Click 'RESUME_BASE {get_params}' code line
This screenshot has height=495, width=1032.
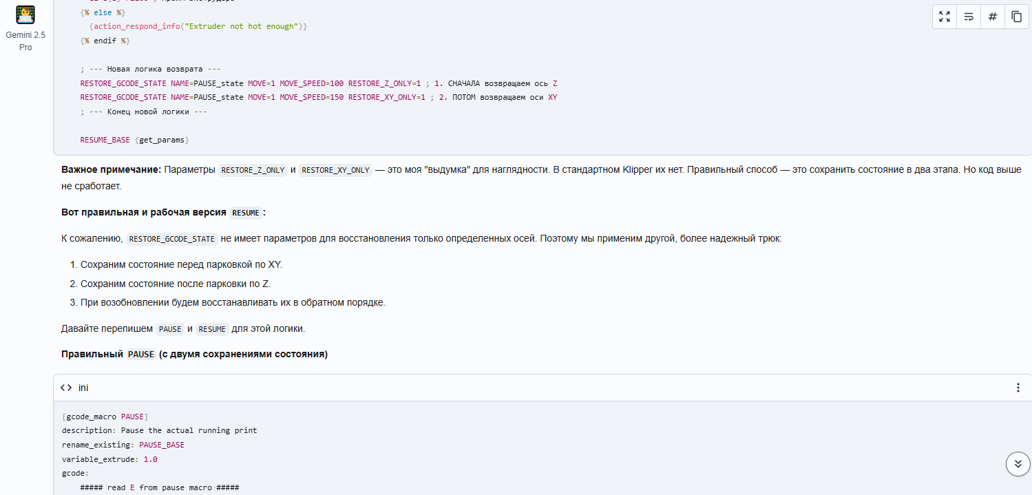pyautogui.click(x=134, y=140)
